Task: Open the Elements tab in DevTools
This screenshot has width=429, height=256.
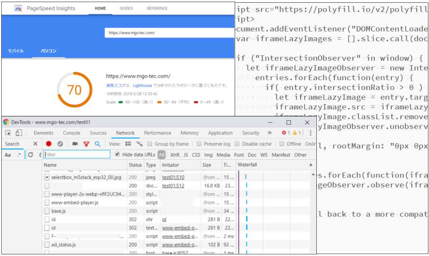Action: coord(43,133)
